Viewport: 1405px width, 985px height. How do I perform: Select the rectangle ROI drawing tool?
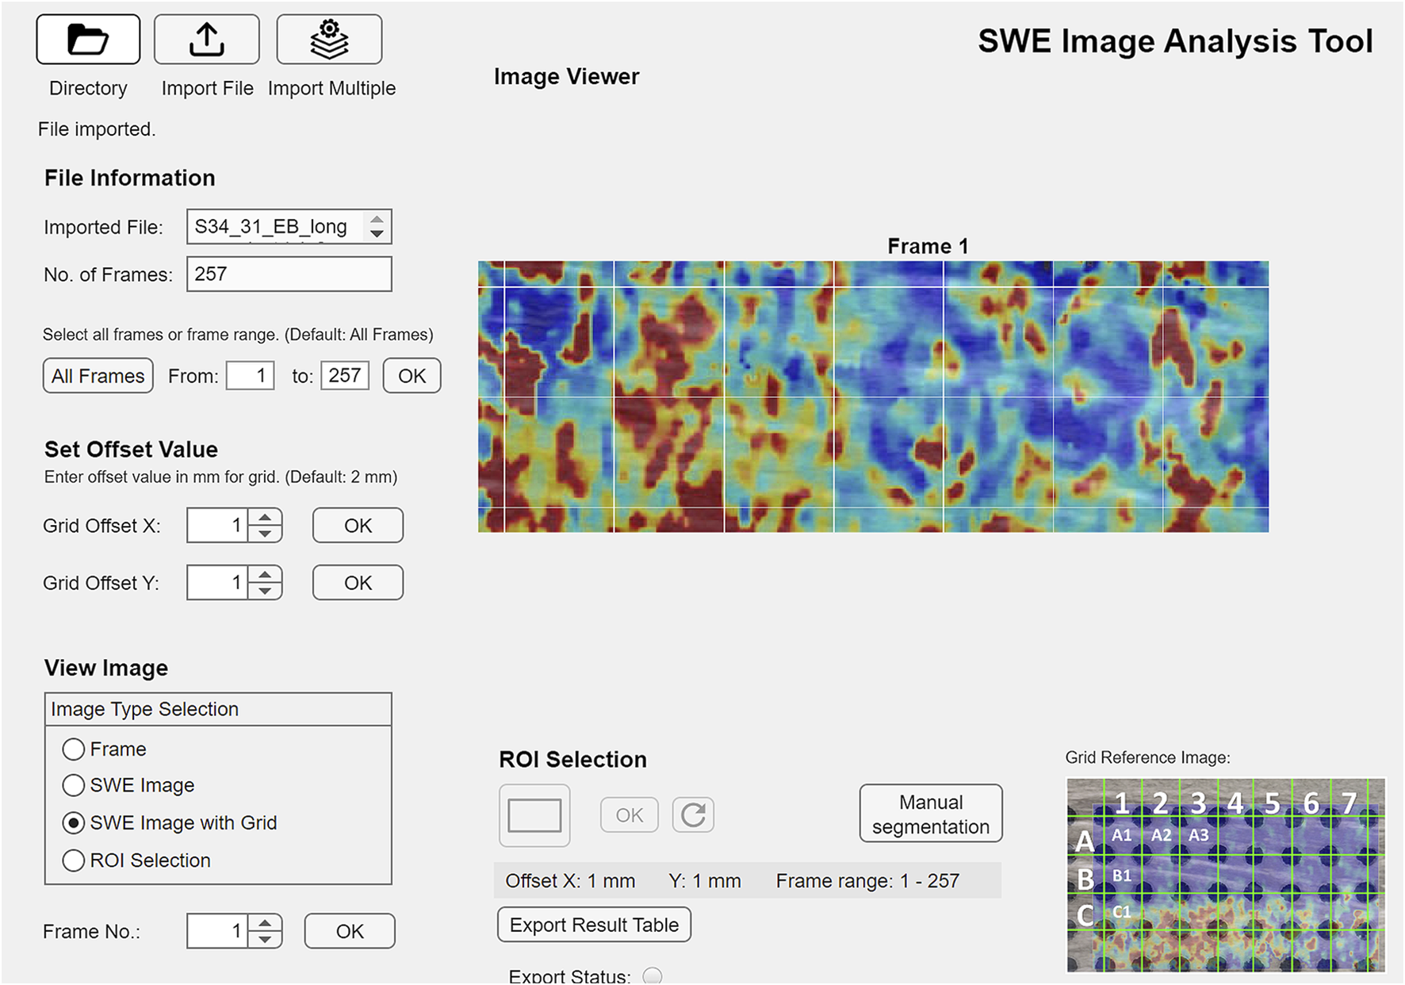coord(534,815)
